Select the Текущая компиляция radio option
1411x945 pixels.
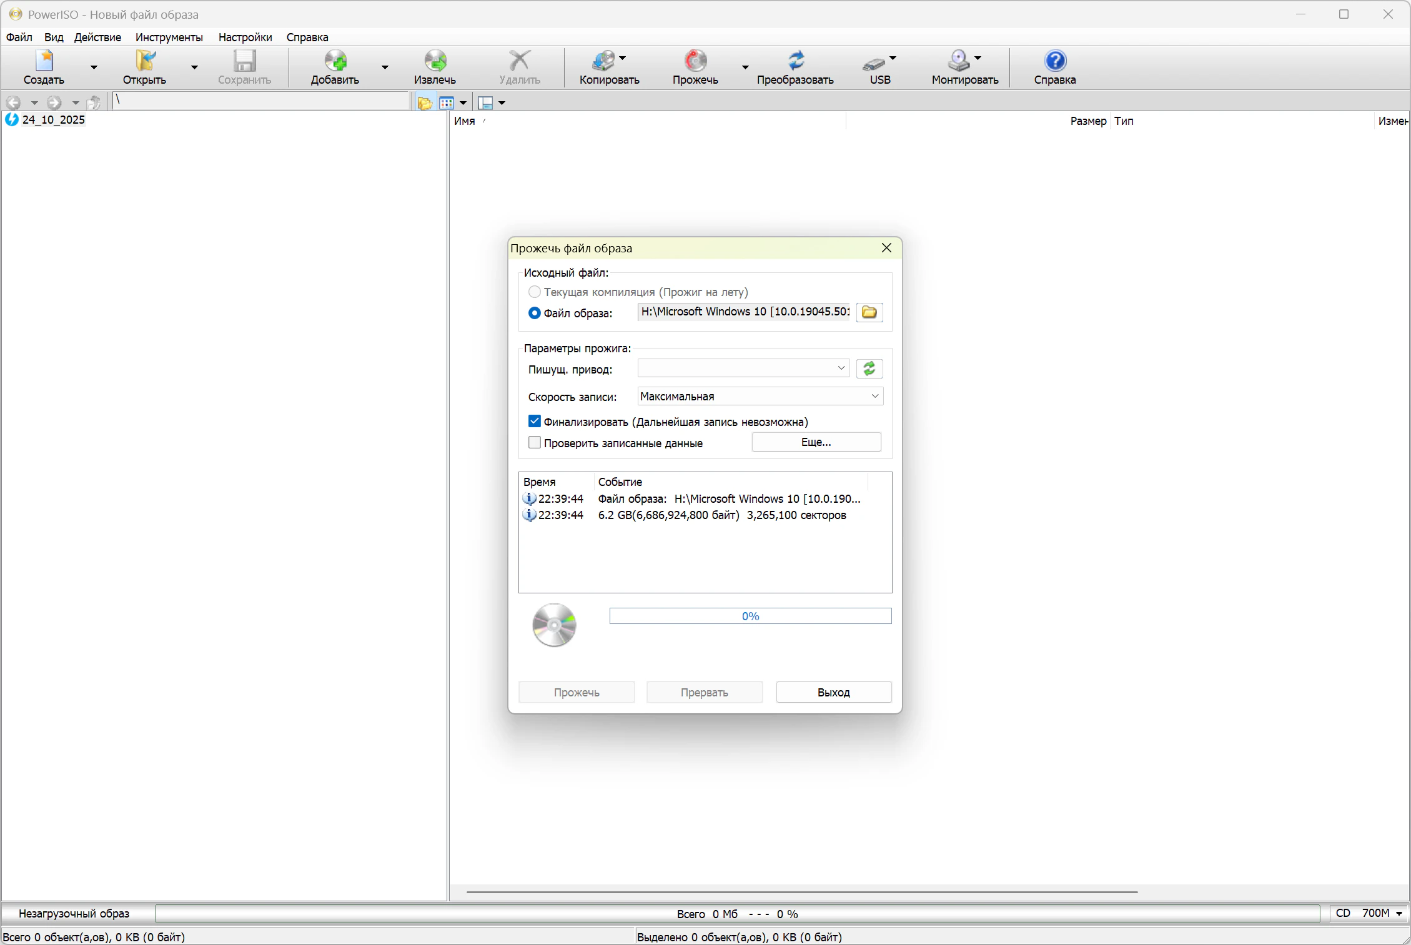(x=535, y=292)
